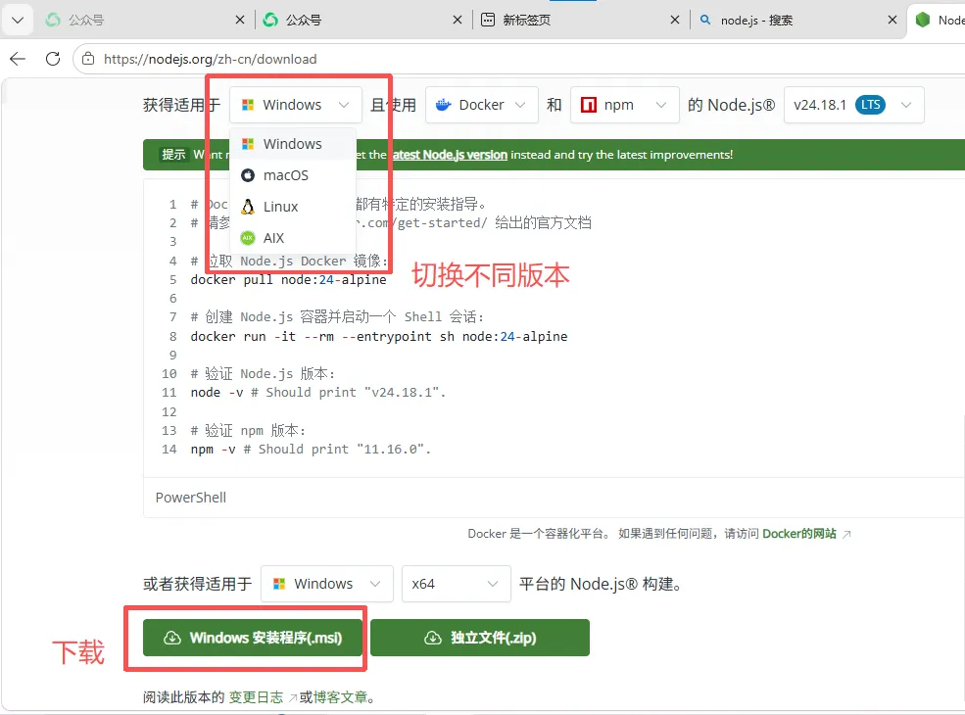
Task: Click the docker run --entrypoint command line
Action: coord(378,337)
